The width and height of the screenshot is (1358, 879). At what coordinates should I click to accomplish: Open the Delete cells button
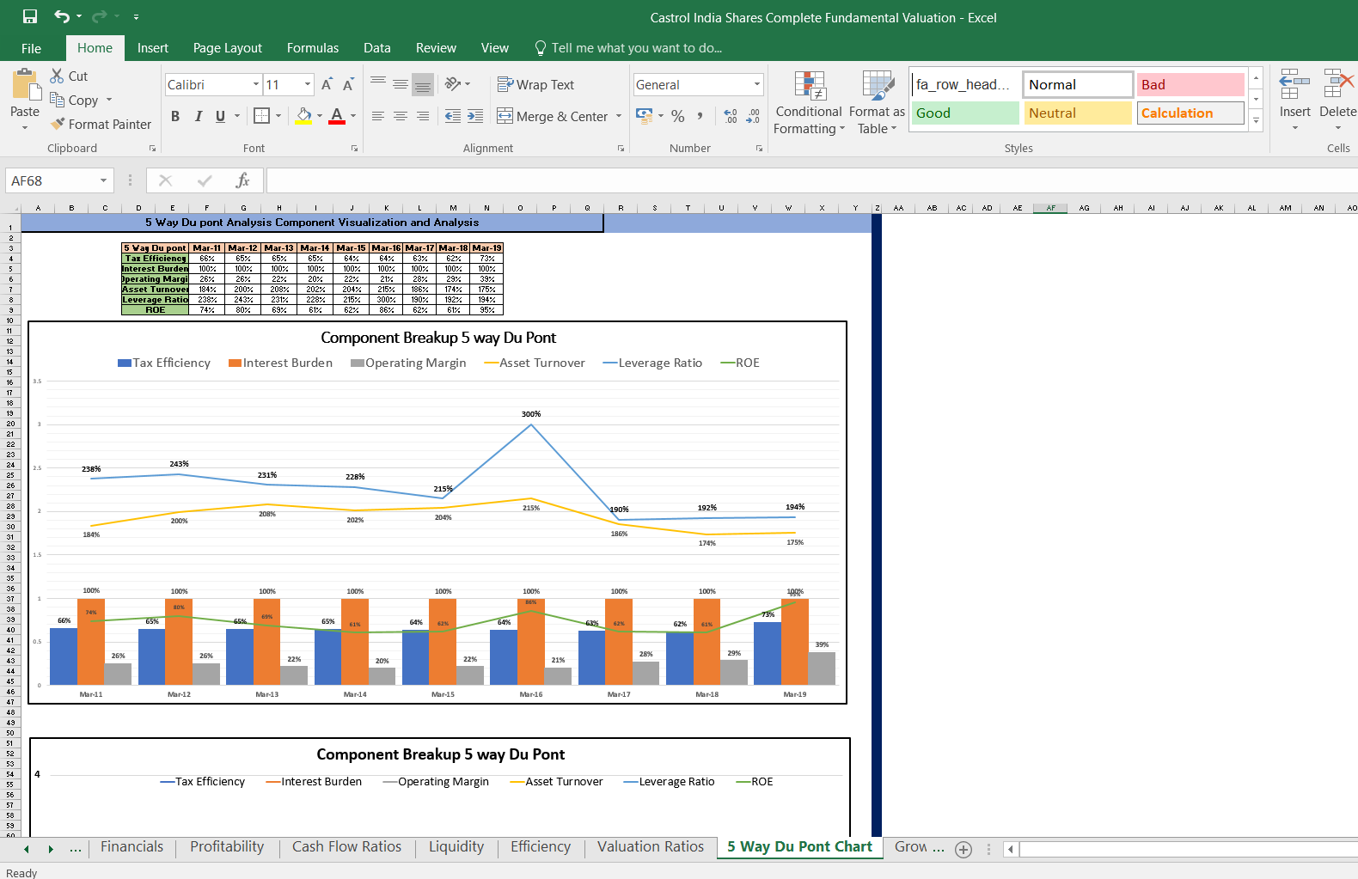pos(1338,101)
